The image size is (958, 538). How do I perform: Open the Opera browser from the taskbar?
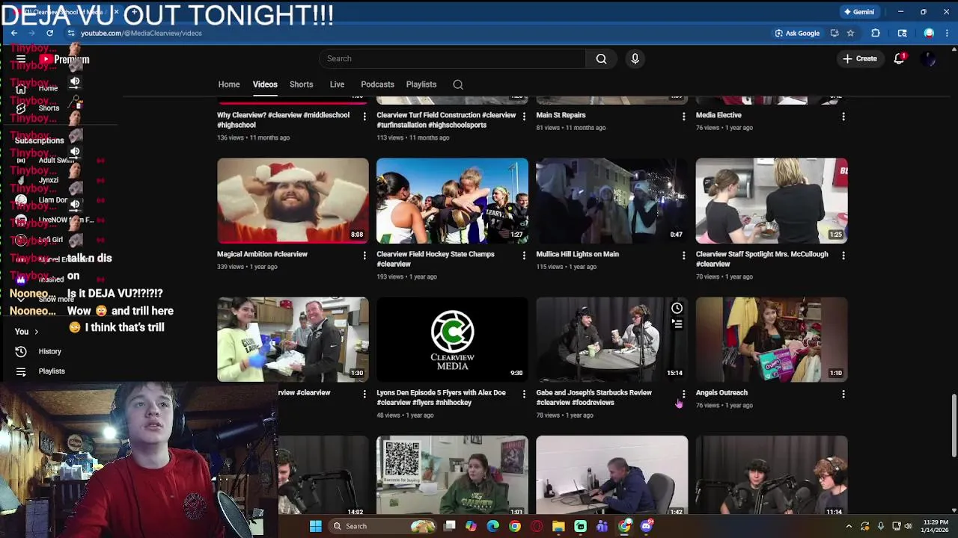pyautogui.click(x=537, y=526)
